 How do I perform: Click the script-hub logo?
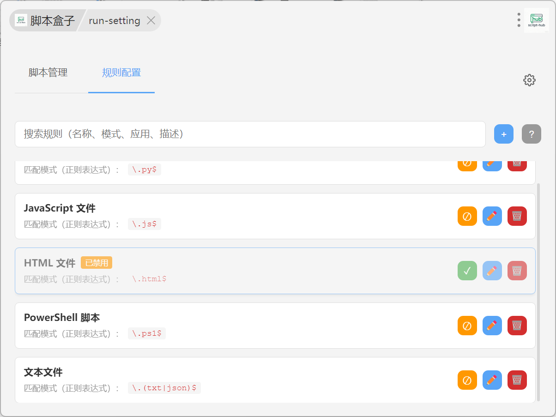[x=537, y=20]
